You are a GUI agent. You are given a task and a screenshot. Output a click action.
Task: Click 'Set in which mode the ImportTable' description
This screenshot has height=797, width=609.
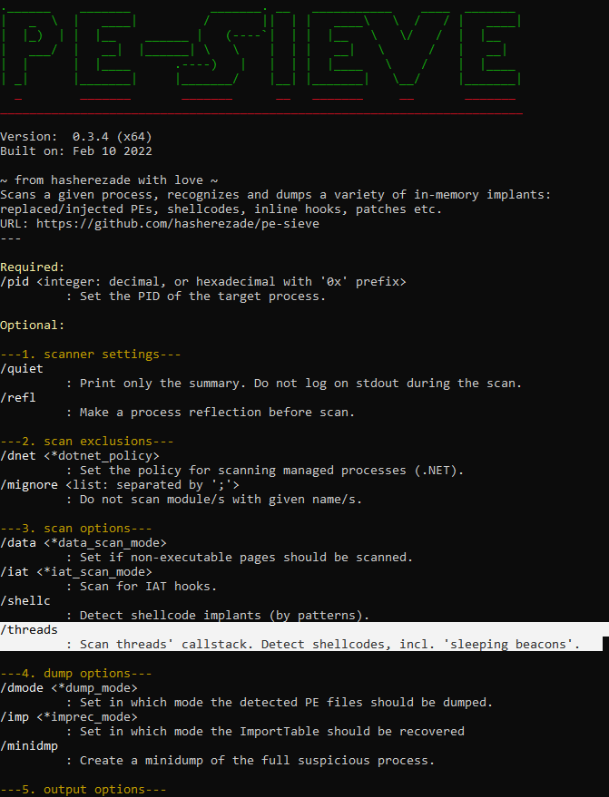271,731
